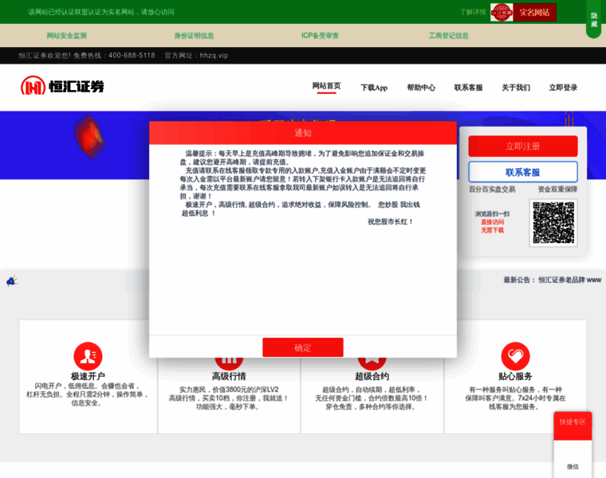606x478 pixels.
Task: Click the green 隐藏 tab
Action: pyautogui.click(x=594, y=19)
